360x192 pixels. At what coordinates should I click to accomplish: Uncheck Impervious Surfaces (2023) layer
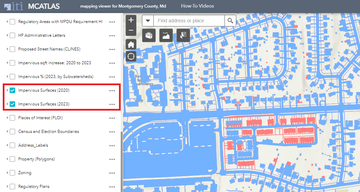(x=12, y=104)
